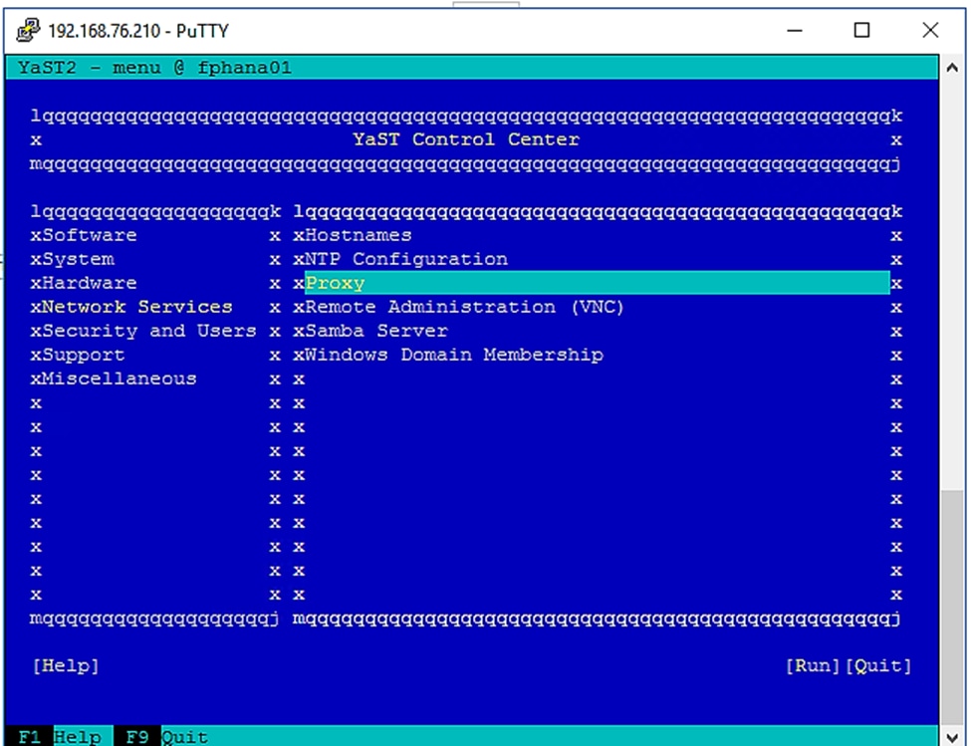
Task: Open the Windows Domain Membership module
Action: pyautogui.click(x=454, y=355)
